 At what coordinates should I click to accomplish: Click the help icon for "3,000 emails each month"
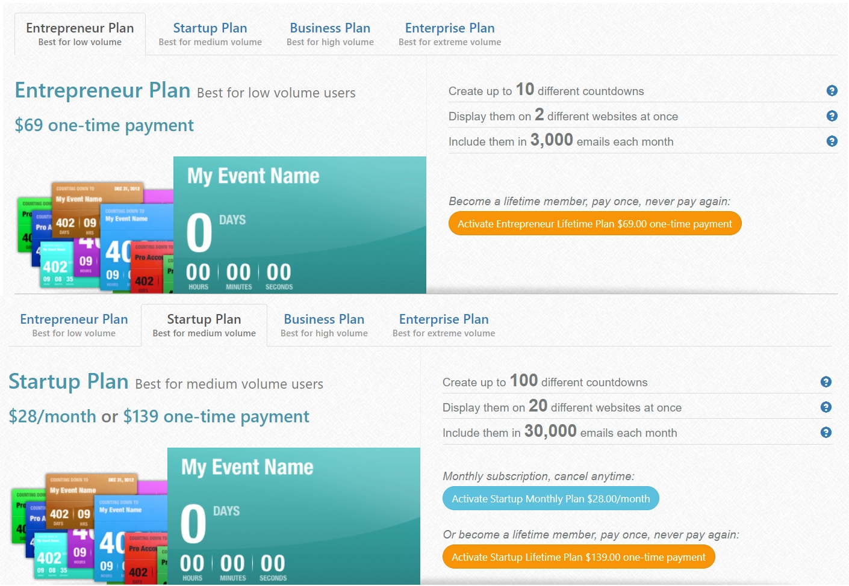click(x=832, y=141)
